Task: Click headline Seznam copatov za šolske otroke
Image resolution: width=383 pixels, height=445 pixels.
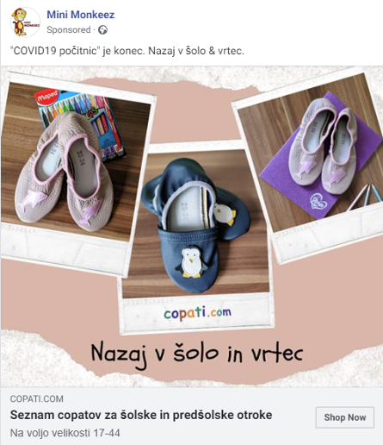Action: [141, 415]
